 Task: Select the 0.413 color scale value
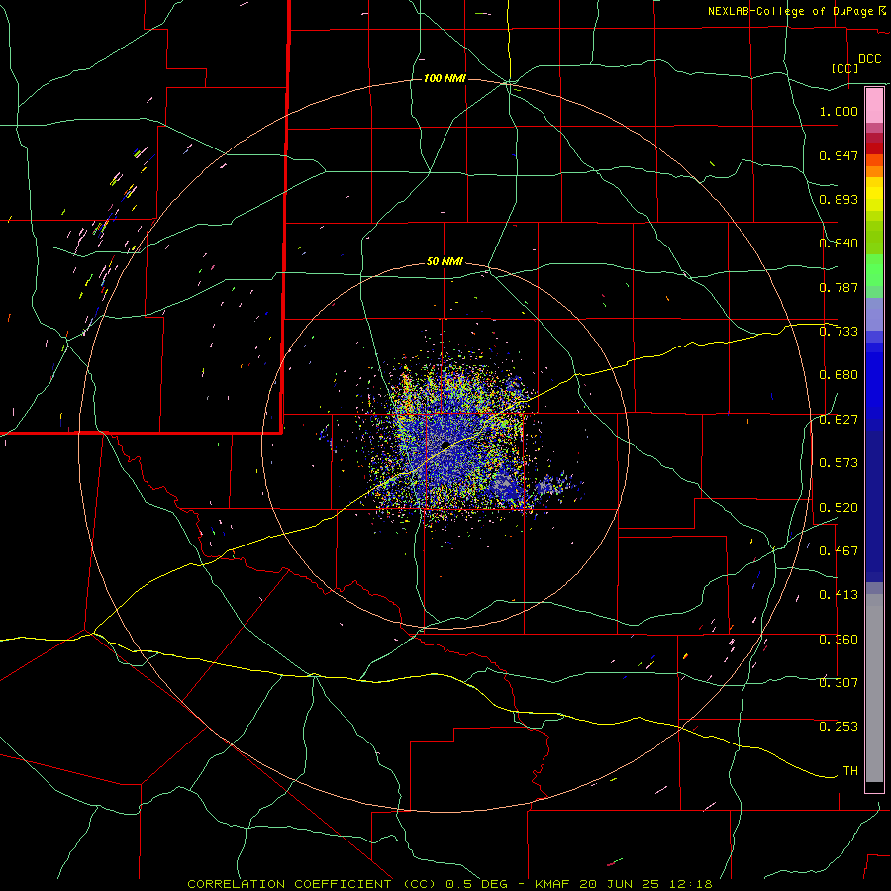coord(839,595)
